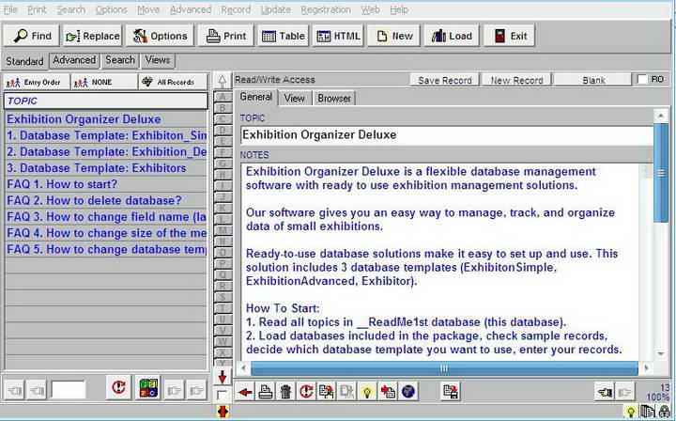The height and width of the screenshot is (421, 676).
Task: Click the Load database button
Action: [452, 36]
